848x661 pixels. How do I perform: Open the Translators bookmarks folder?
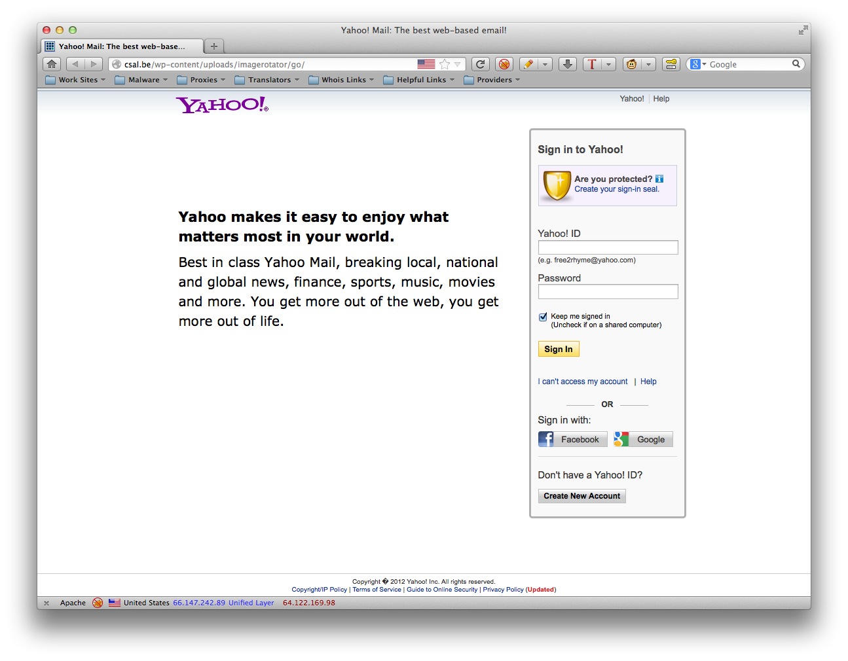coord(267,80)
